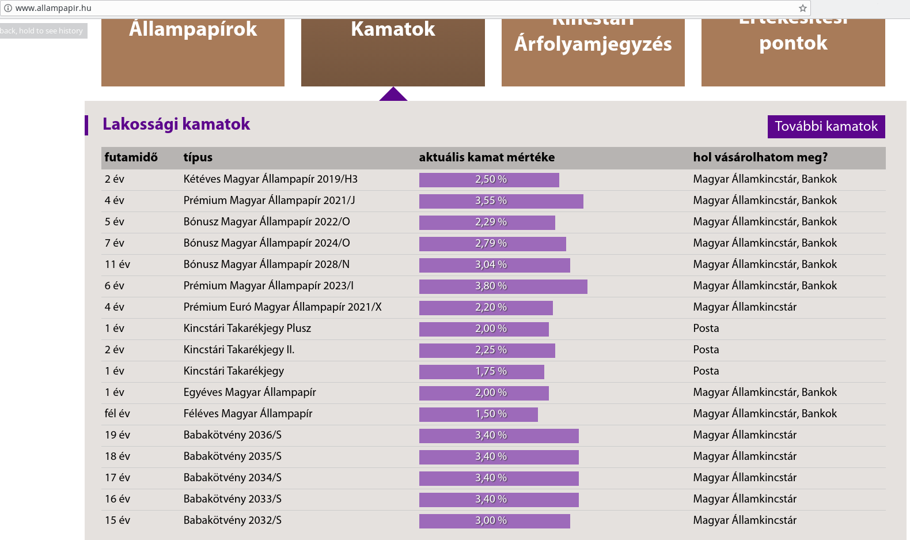Click the 2,50 % interest bar
This screenshot has height=540, width=910.
click(x=489, y=180)
